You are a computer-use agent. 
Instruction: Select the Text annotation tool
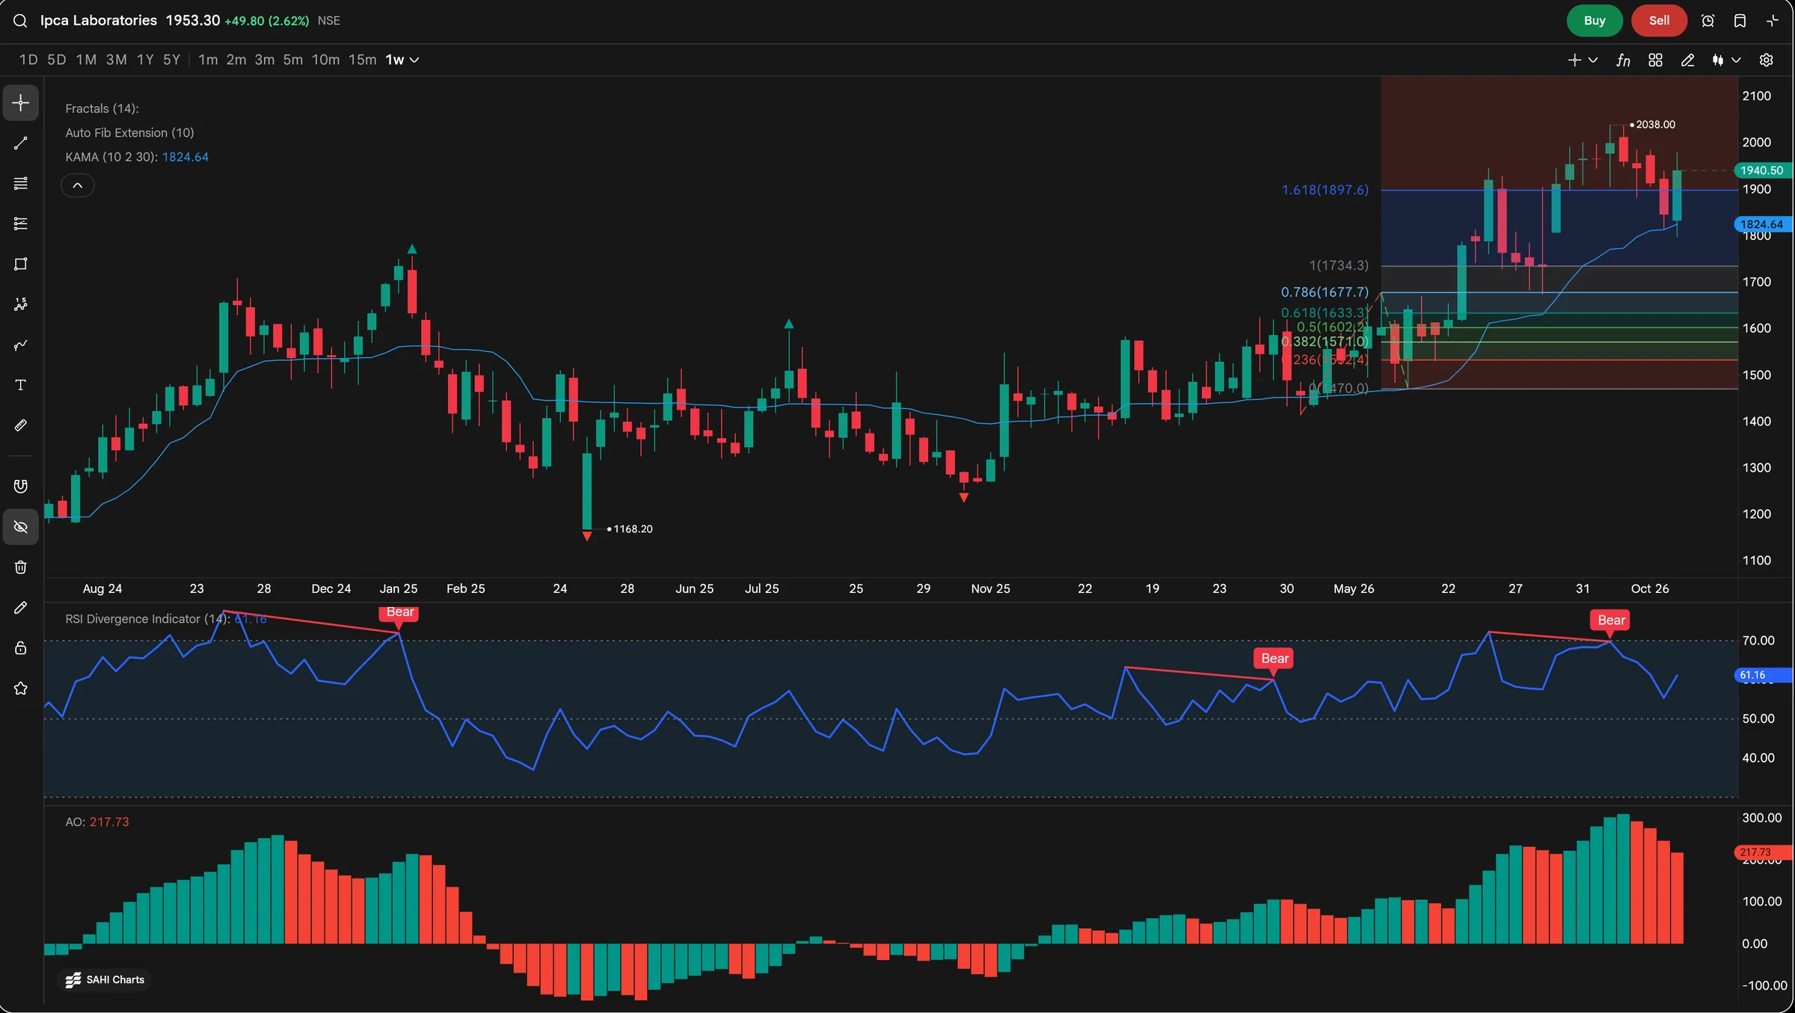21,385
